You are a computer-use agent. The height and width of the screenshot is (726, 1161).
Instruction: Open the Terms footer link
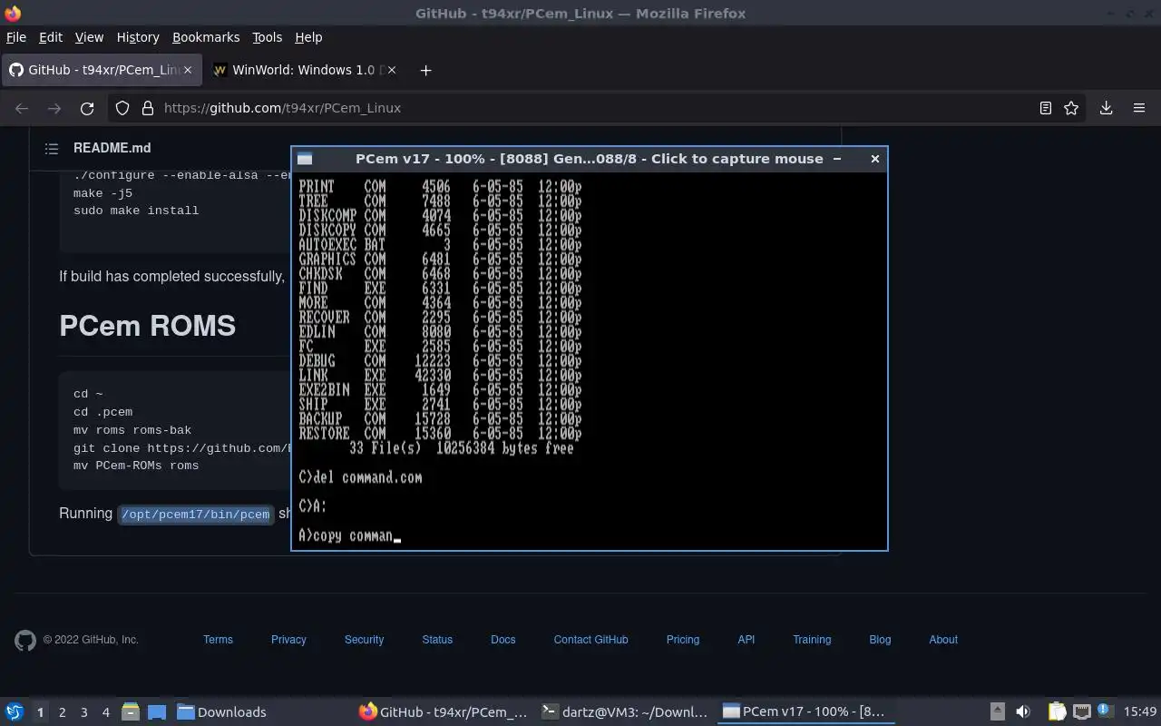(218, 640)
